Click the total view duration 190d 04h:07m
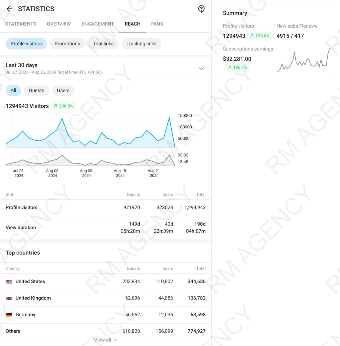The width and height of the screenshot is (340, 346). click(x=196, y=227)
